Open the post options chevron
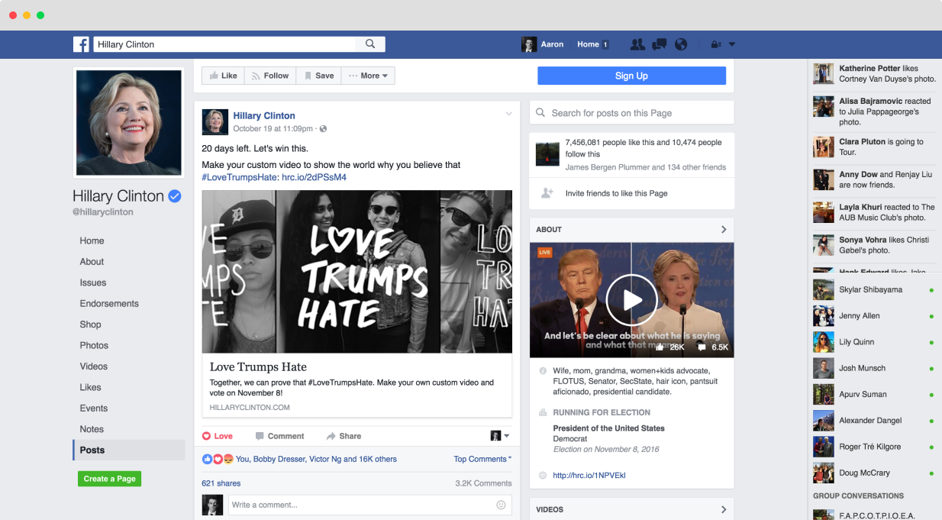Viewport: 942px width, 520px height. (x=508, y=114)
